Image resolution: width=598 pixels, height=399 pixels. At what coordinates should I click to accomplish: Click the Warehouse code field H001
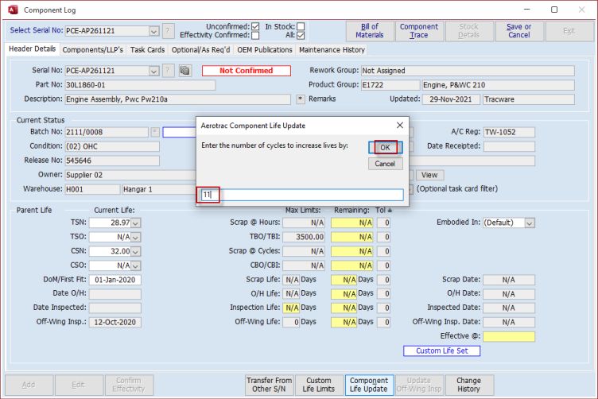point(92,189)
